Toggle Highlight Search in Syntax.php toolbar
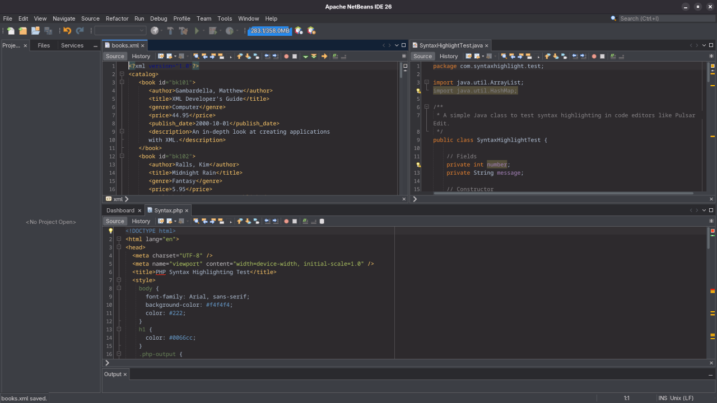The image size is (717, 403). click(x=221, y=221)
